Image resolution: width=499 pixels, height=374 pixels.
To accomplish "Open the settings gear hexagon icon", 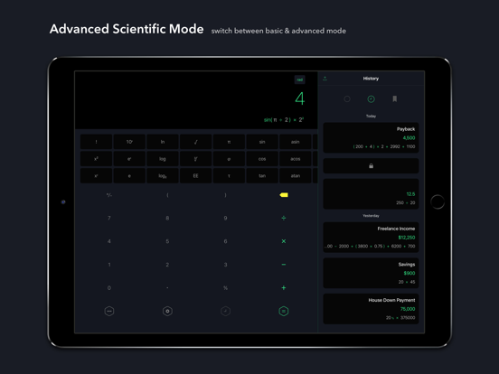I will [167, 311].
